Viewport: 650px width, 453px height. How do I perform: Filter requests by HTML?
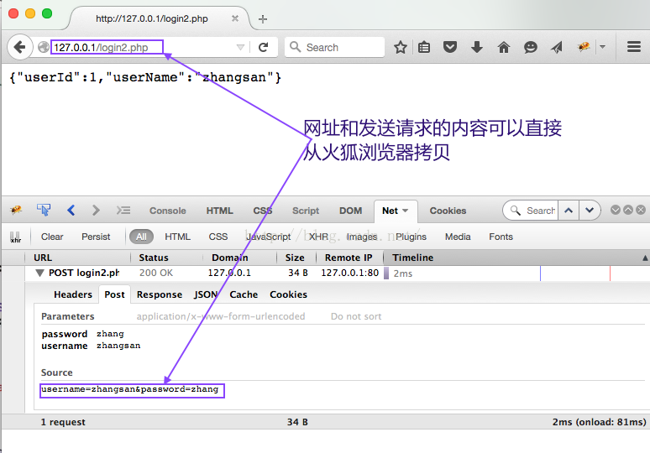177,237
